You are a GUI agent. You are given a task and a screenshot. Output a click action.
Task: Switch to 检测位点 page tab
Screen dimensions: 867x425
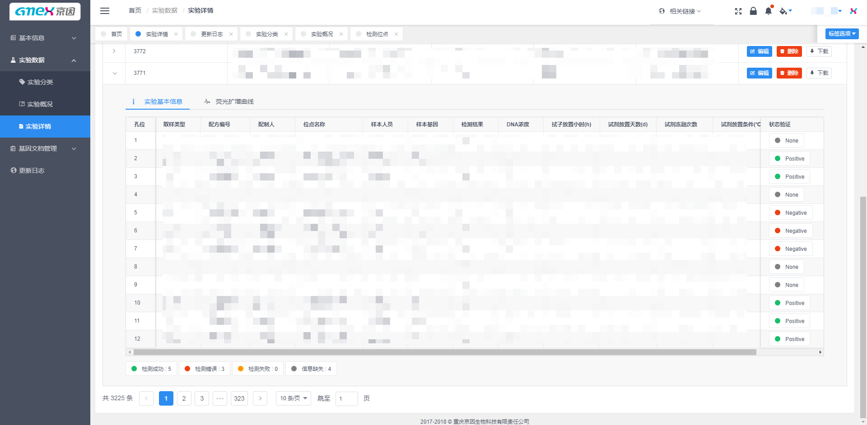click(x=377, y=34)
